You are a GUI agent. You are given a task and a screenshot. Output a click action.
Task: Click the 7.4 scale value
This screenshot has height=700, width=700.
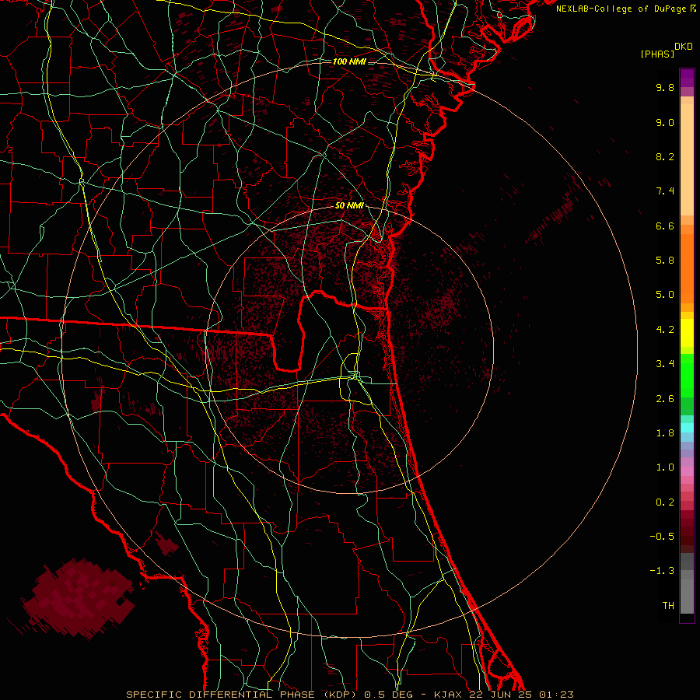point(665,191)
